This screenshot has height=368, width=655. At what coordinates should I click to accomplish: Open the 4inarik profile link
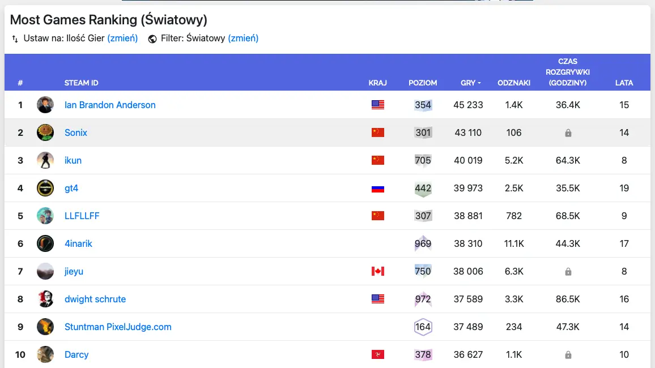(x=78, y=243)
